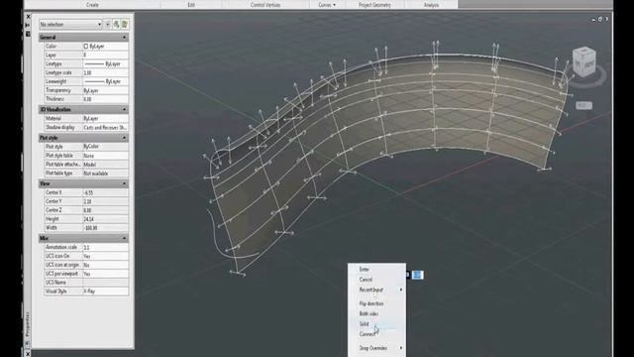Viewport: 634px width, 357px height.
Task: Click the Width value in View section
Action: click(x=106, y=228)
